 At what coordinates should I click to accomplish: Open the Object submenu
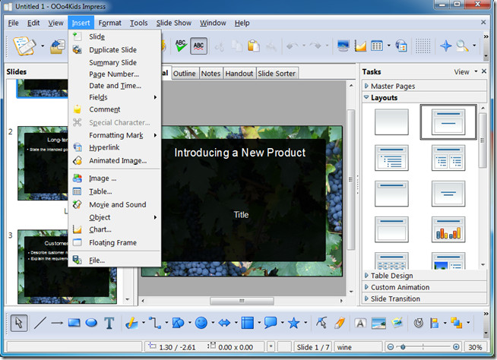(x=115, y=217)
